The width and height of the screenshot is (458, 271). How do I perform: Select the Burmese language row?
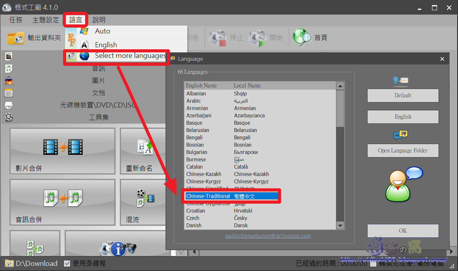point(261,160)
